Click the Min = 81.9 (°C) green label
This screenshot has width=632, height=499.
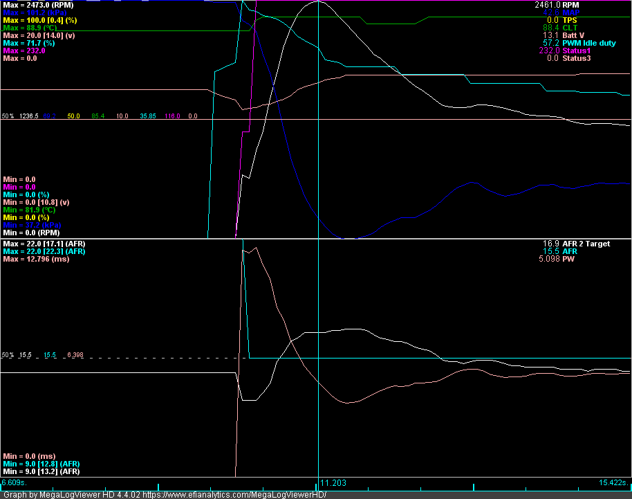pyautogui.click(x=30, y=210)
